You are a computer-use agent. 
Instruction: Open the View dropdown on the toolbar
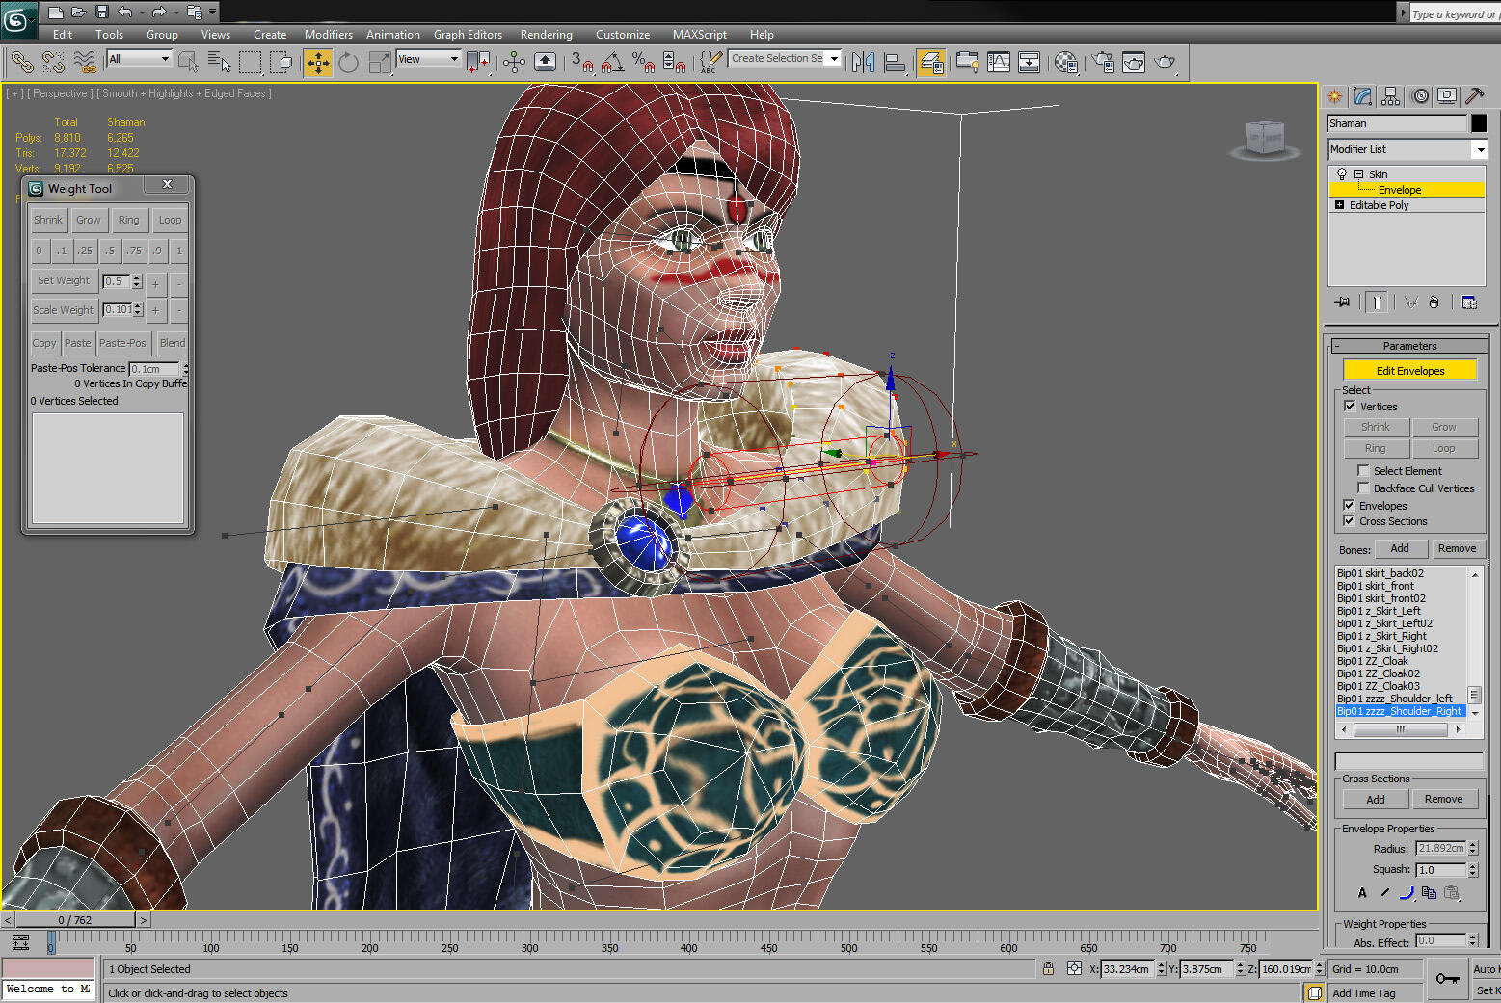tap(450, 59)
